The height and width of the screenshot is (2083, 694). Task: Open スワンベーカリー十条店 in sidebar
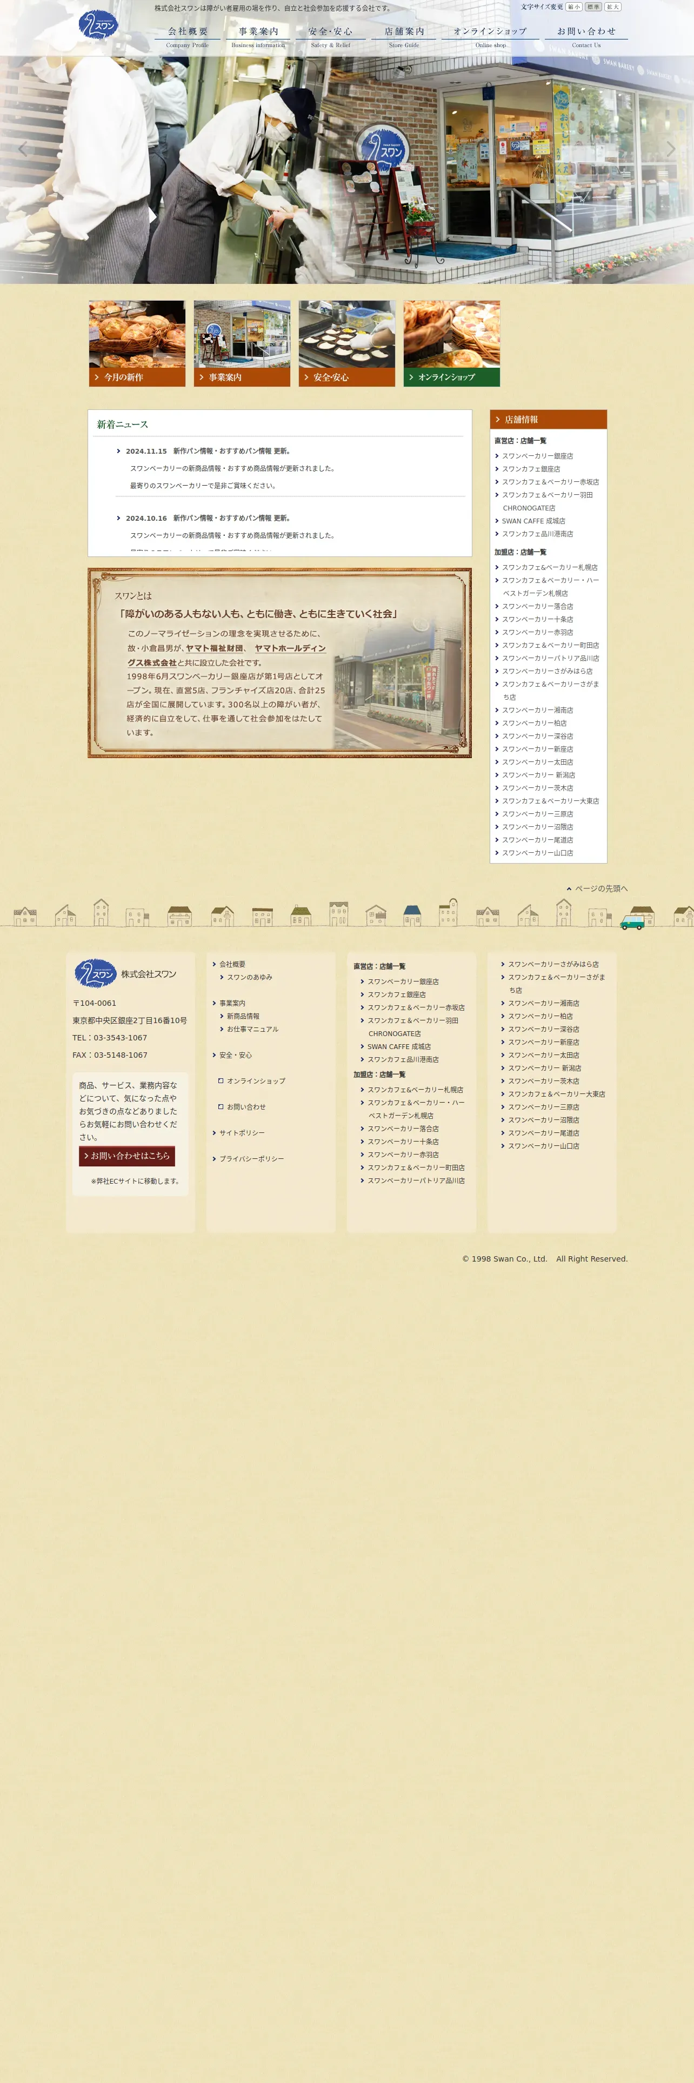tap(537, 619)
